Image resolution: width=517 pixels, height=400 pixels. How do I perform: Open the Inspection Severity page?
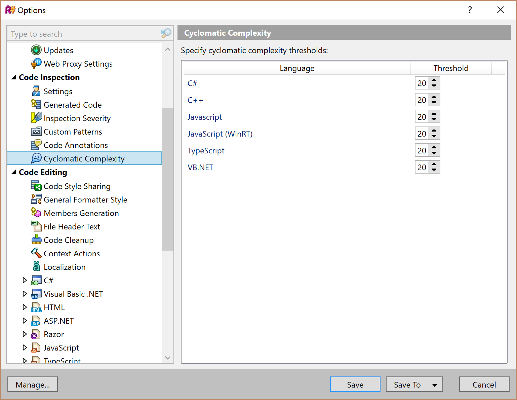click(x=77, y=118)
